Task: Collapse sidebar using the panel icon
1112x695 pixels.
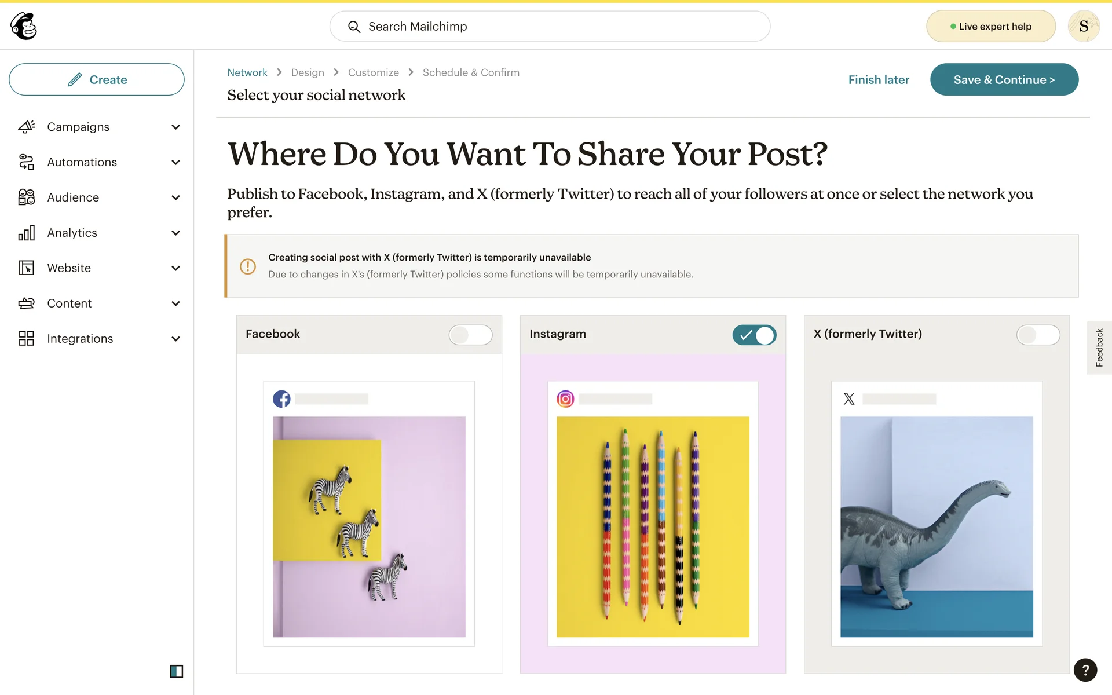Action: (x=176, y=671)
